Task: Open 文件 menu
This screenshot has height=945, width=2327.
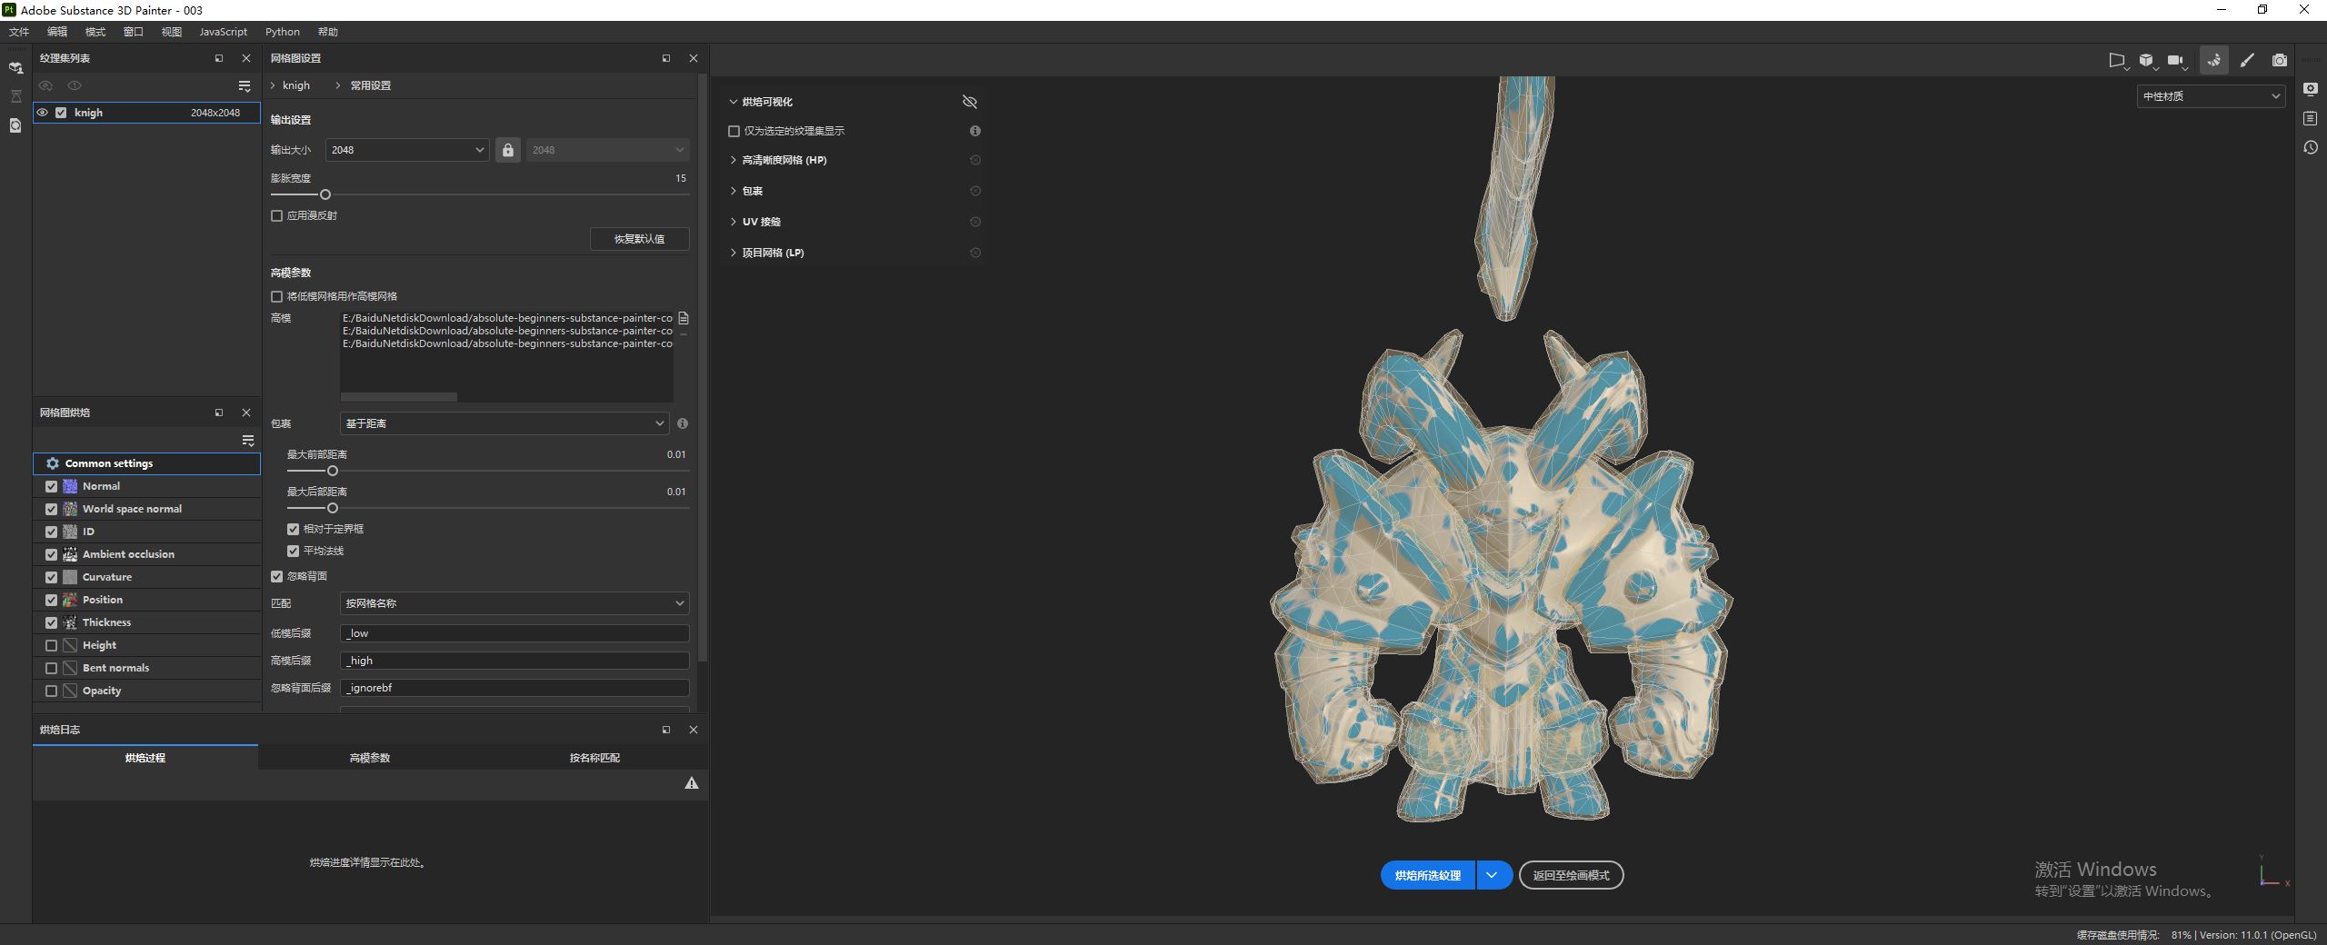Action: click(19, 32)
